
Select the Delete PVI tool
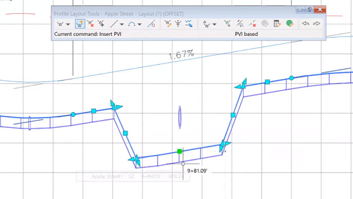click(x=91, y=24)
